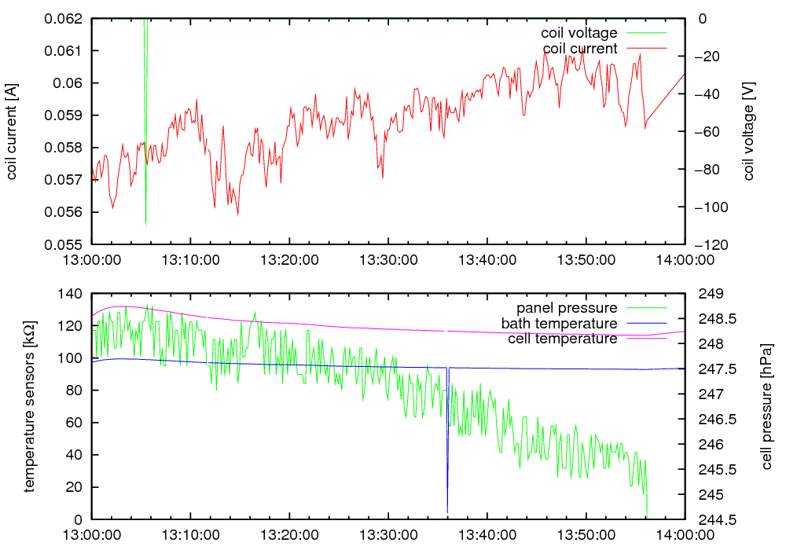Click the magenta cell temperature legend line sample

pyautogui.click(x=645, y=339)
